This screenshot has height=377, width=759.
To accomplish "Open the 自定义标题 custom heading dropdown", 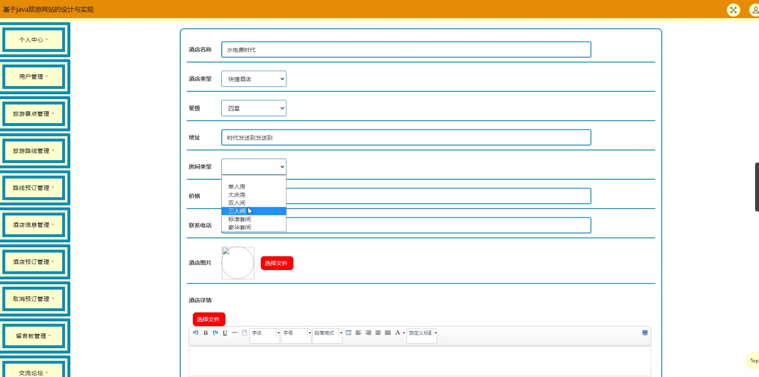I will pos(422,335).
